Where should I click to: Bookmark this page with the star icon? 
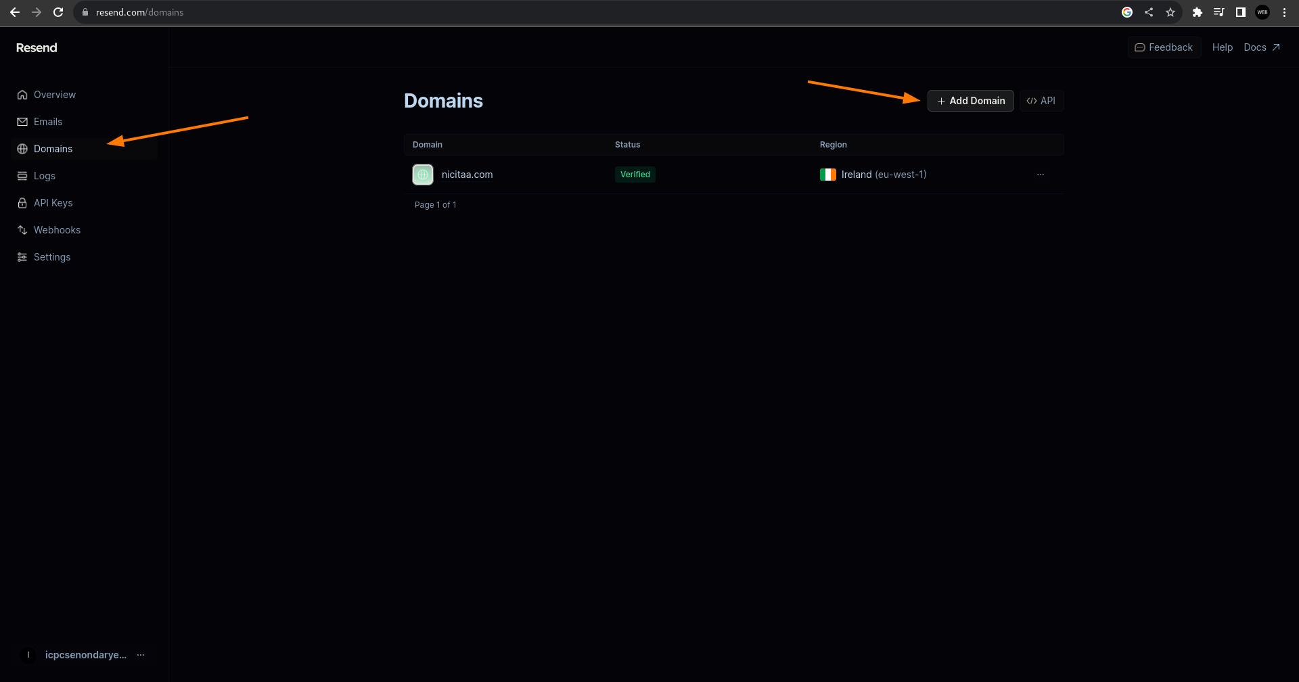tap(1170, 12)
